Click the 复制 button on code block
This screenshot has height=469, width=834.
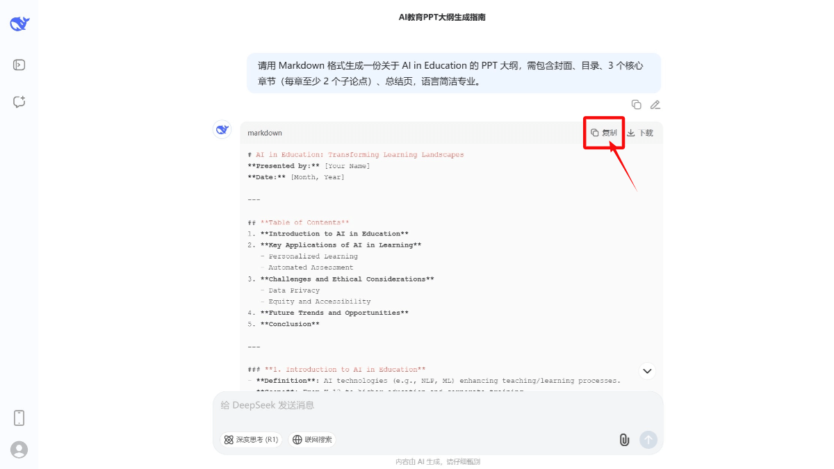point(603,133)
